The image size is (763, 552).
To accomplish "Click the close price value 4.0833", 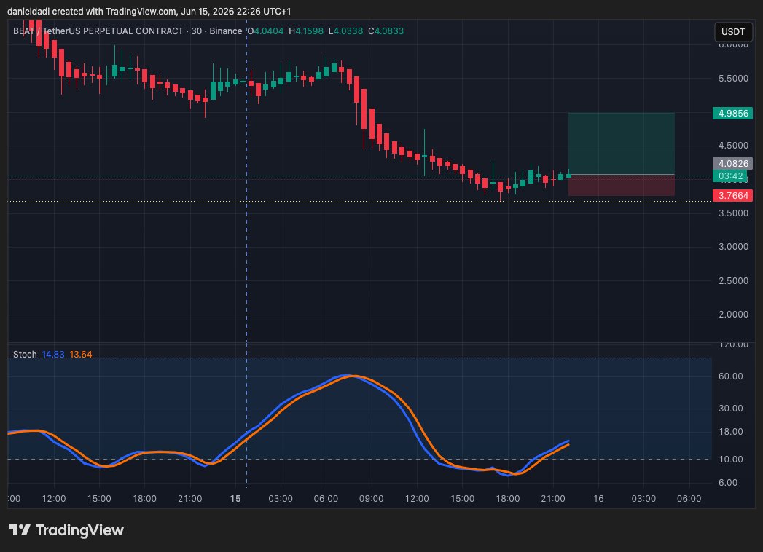I will point(389,31).
